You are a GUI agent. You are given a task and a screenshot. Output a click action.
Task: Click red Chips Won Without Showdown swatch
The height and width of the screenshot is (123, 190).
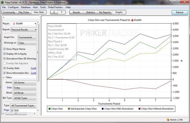[139, 109]
